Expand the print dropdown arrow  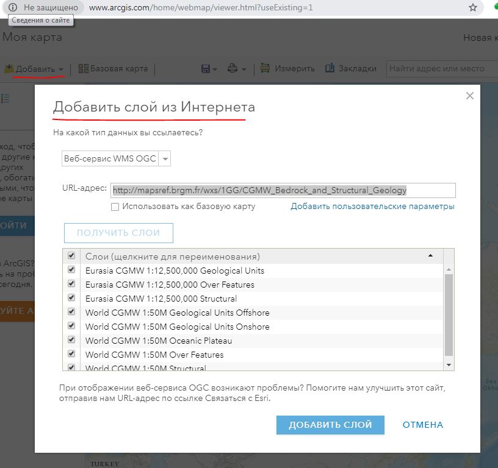[x=244, y=69]
